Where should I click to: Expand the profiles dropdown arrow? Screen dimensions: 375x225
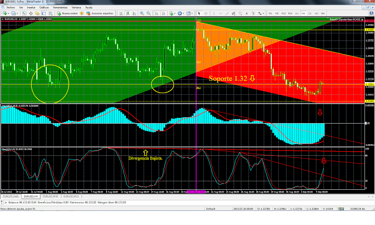[17, 13]
